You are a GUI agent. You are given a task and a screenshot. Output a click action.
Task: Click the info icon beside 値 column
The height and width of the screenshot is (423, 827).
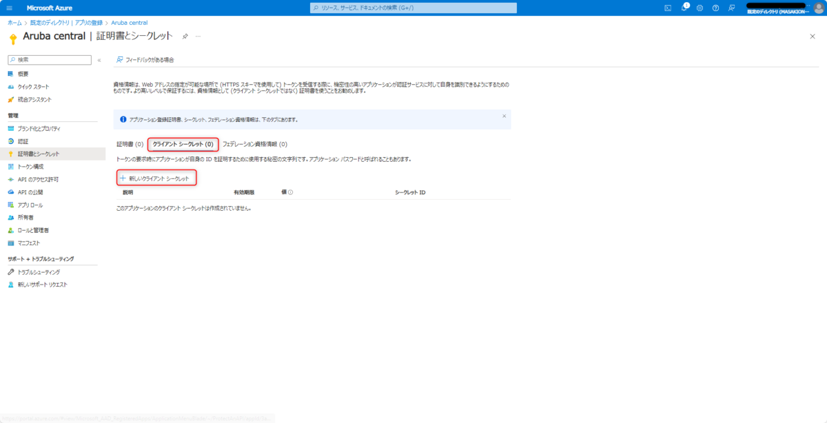291,192
